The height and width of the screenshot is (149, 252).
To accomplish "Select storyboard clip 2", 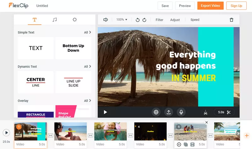I will 71,131.
